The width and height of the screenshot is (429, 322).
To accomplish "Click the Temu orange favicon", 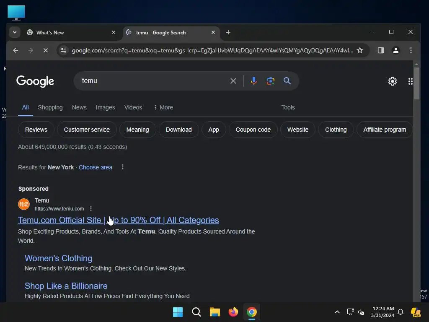I will coord(24,204).
